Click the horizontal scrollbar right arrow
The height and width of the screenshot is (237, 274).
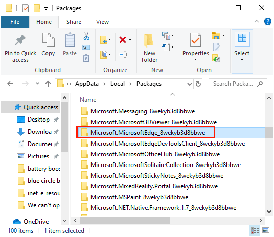coord(261,221)
